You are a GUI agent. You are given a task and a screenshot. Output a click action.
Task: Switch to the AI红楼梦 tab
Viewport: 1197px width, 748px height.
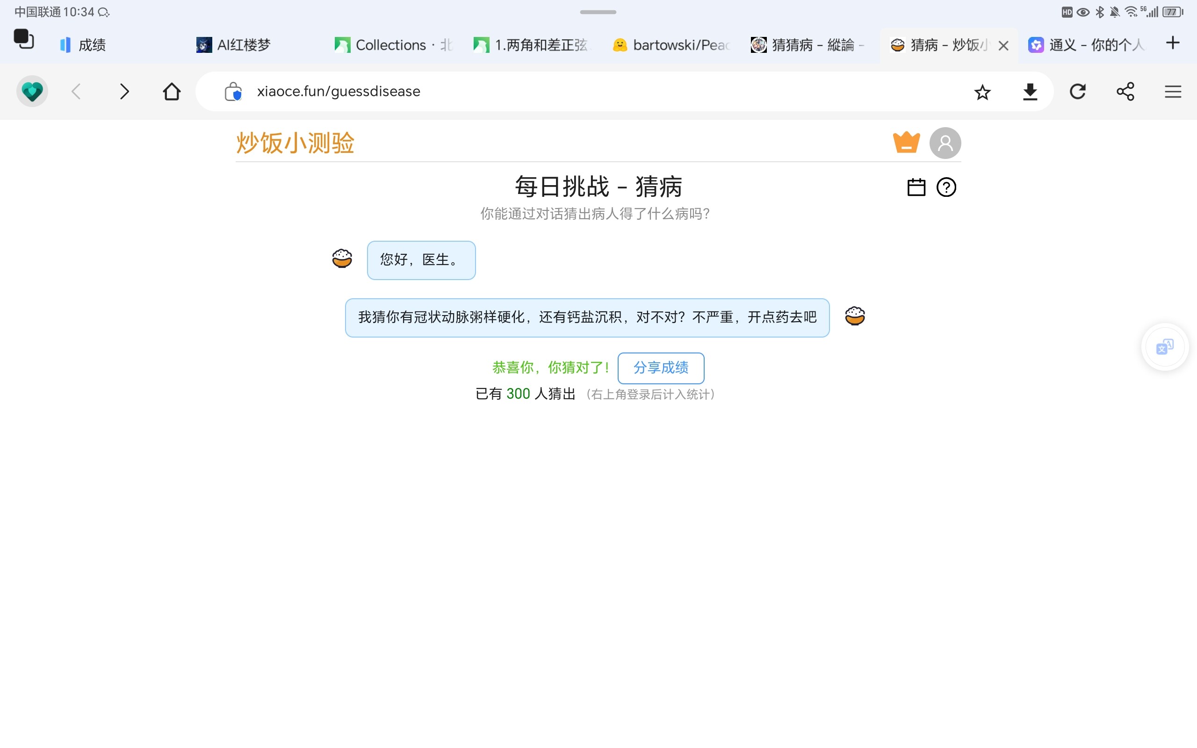pyautogui.click(x=233, y=45)
